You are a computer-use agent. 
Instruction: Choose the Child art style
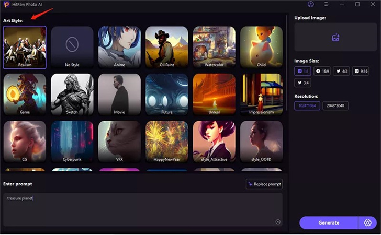coord(262,48)
